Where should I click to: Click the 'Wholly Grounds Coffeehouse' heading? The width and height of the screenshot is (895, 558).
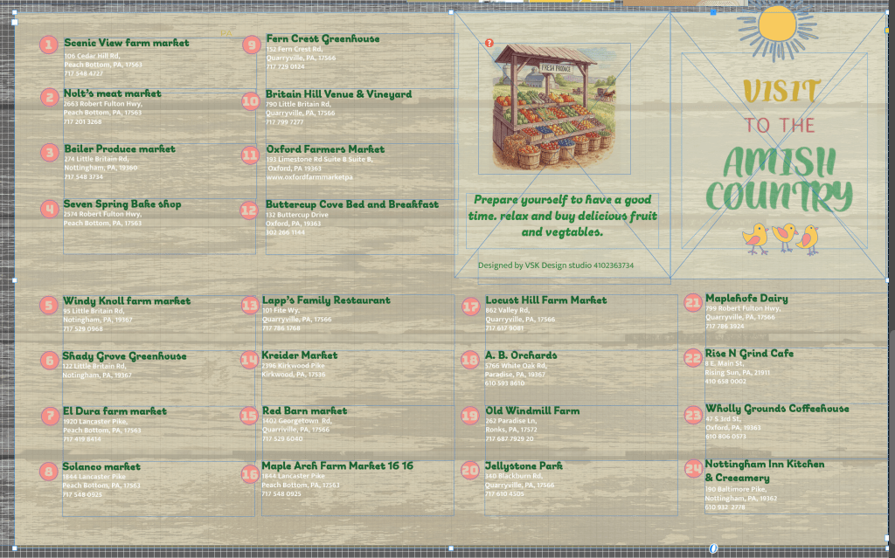pyautogui.click(x=776, y=409)
